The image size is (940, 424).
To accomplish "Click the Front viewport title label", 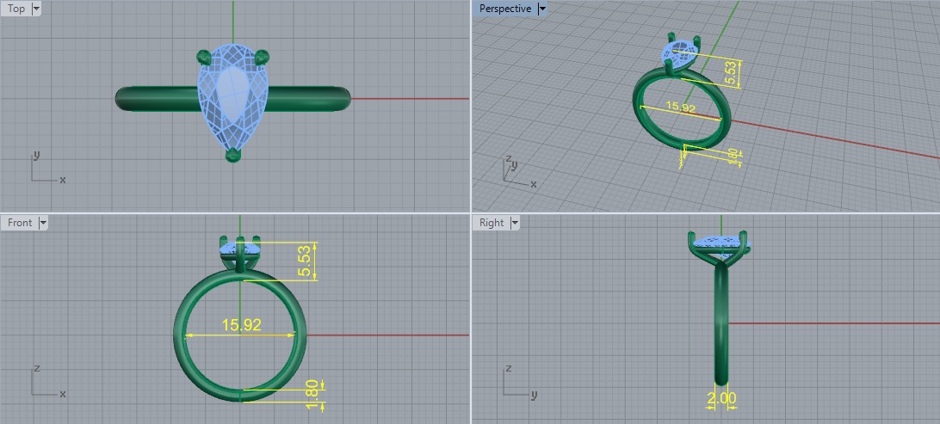I will coord(20,223).
